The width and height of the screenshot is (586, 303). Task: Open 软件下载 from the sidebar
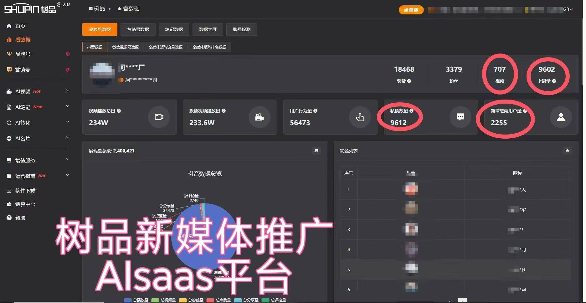click(25, 191)
